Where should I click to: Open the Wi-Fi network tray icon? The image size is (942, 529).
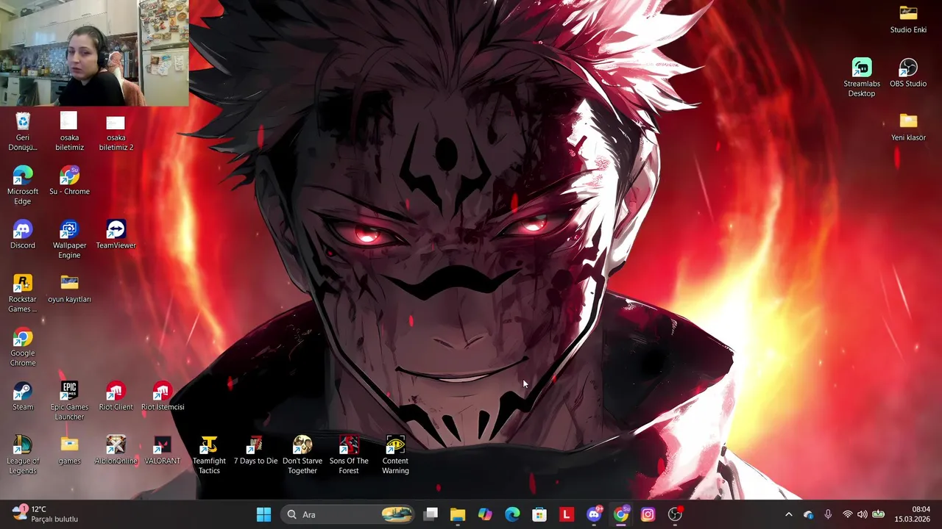[848, 514]
